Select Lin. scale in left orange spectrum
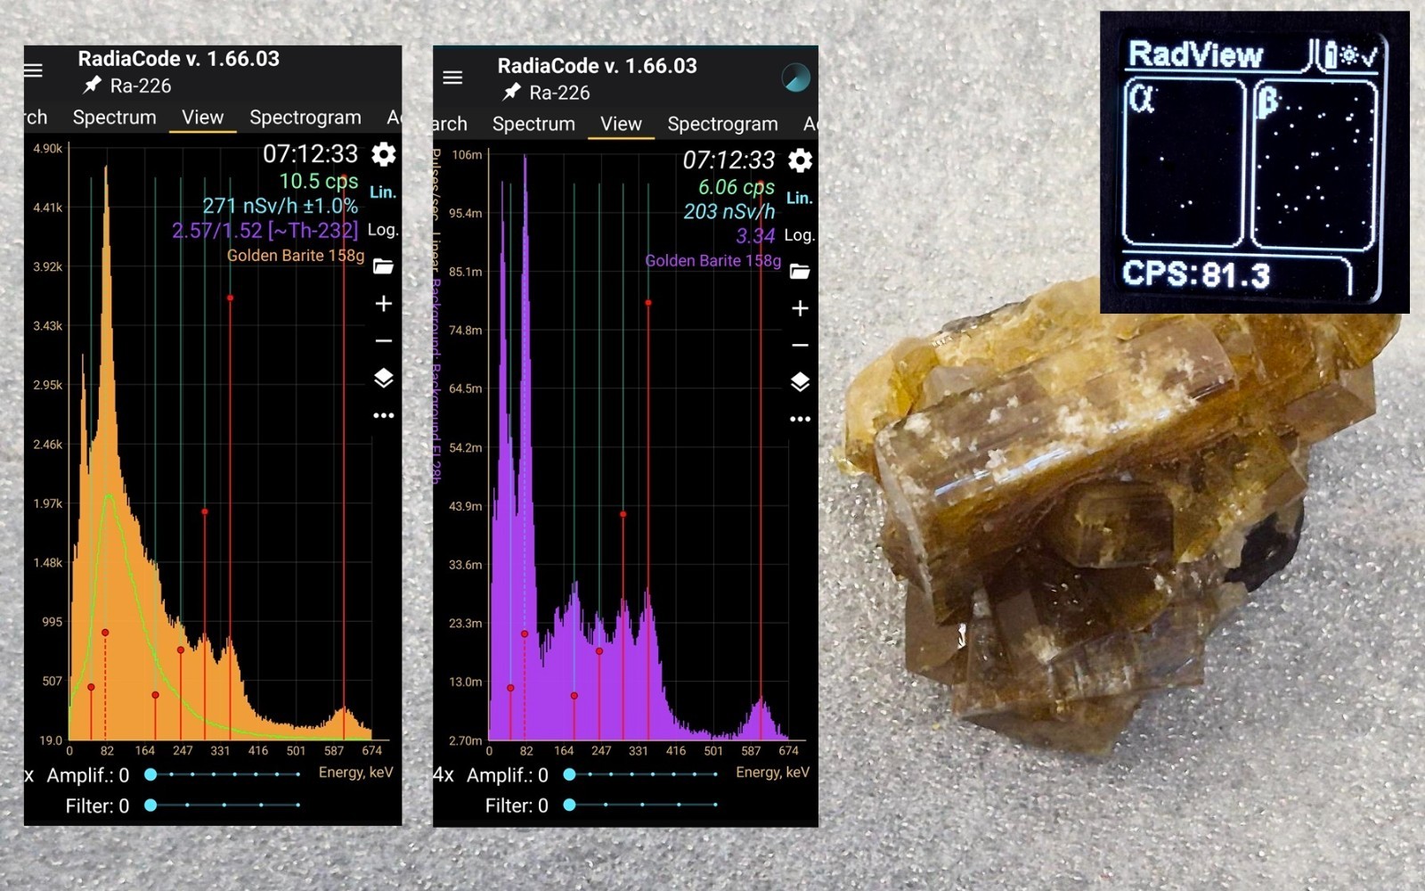 point(383,192)
